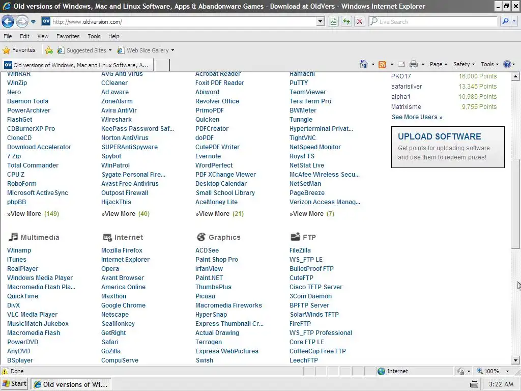Viewport: 521px width, 391px height.
Task: Open the Print options dropdown arrow
Action: click(423, 65)
